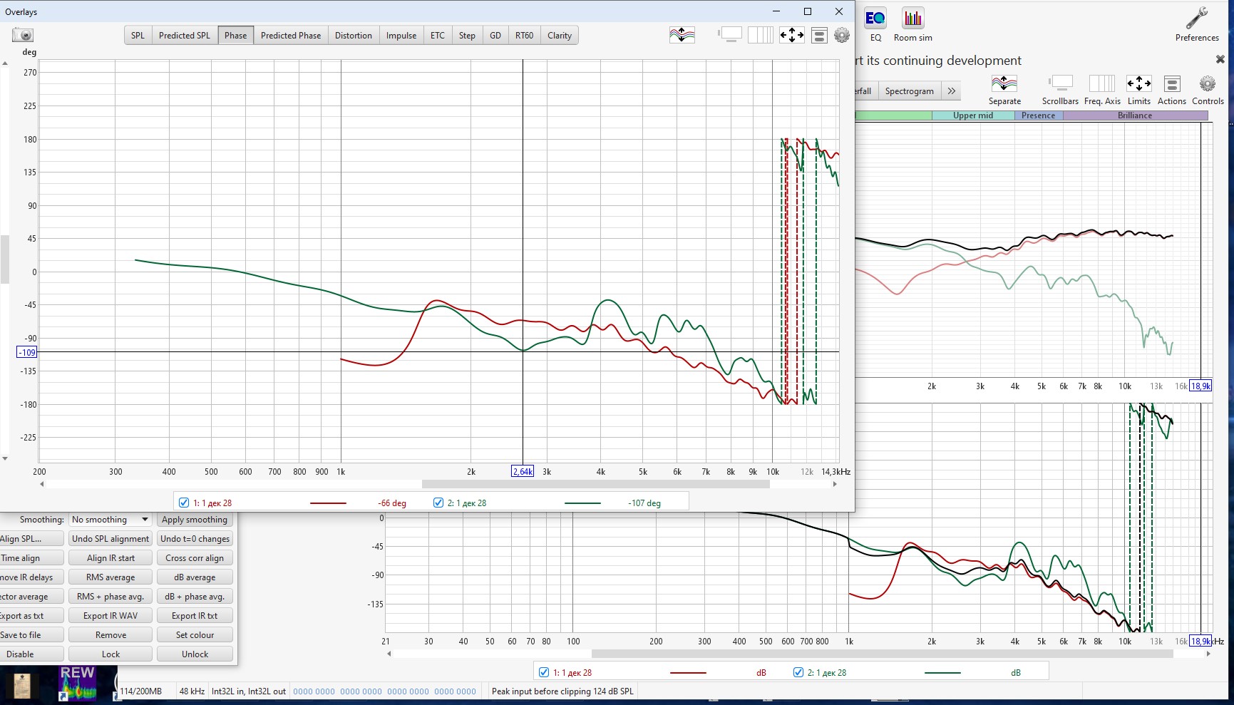Click Lock button
The image size is (1234, 705).
[x=110, y=654]
